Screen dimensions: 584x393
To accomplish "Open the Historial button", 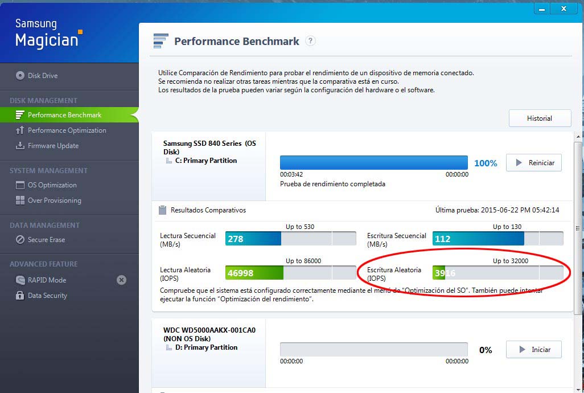I will coord(540,118).
